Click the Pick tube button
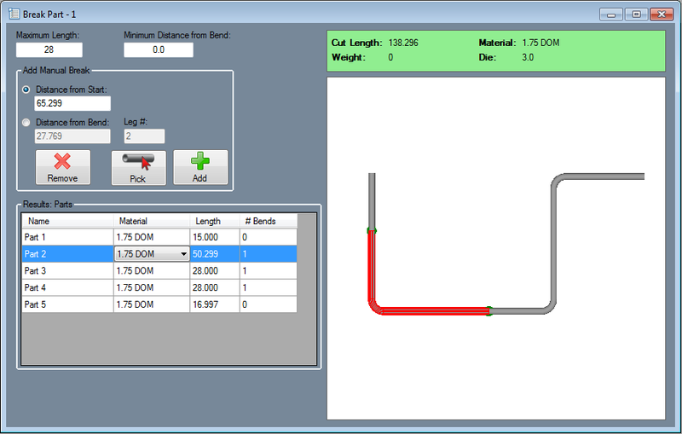682x434 pixels. 139,168
